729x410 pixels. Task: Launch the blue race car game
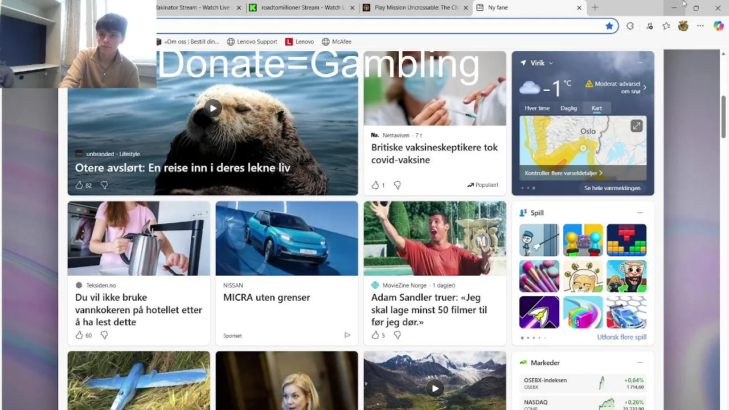tap(626, 312)
